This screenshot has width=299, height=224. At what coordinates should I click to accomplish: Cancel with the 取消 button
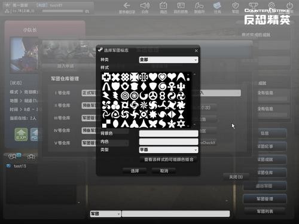[164, 171]
